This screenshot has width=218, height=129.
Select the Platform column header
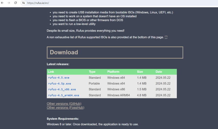(113, 72)
